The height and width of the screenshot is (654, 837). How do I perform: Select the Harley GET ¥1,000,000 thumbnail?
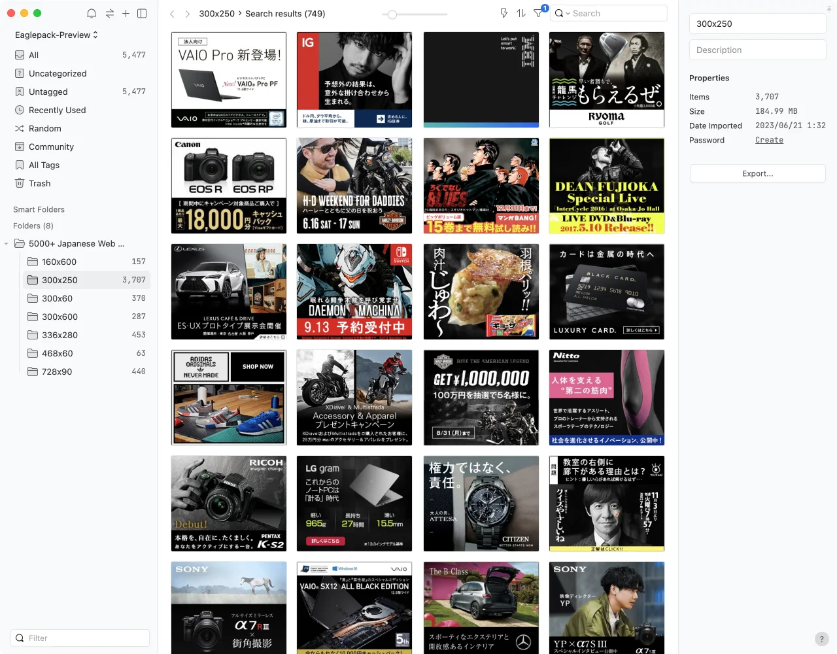click(x=481, y=398)
